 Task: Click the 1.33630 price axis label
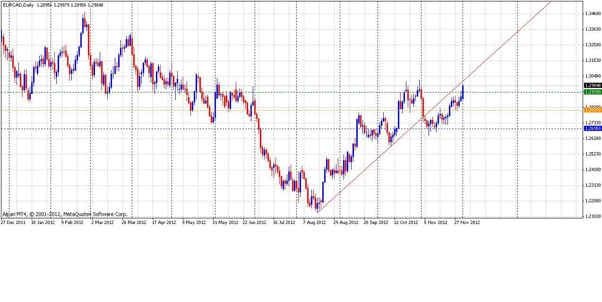593,29
